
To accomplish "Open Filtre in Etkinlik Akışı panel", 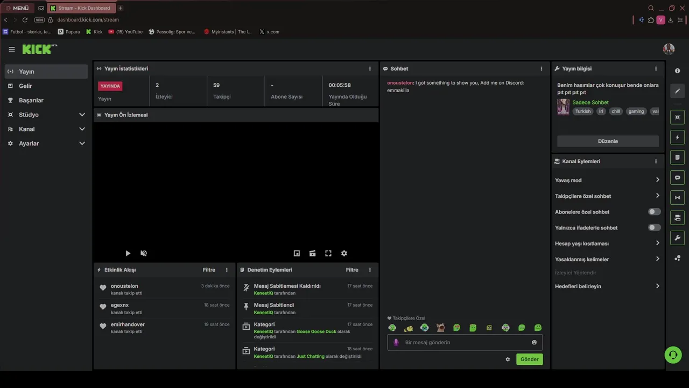I will (209, 270).
